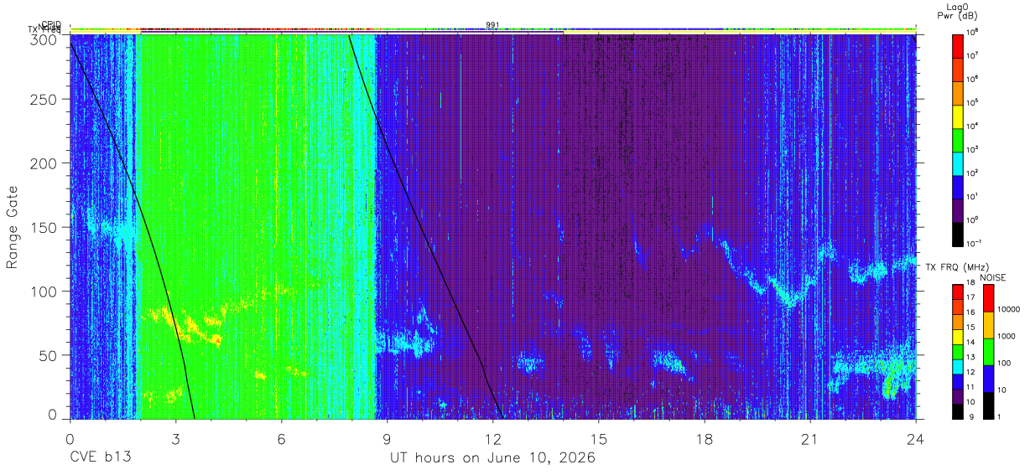Click the '14' label on the TX FRQ scale

point(969,343)
